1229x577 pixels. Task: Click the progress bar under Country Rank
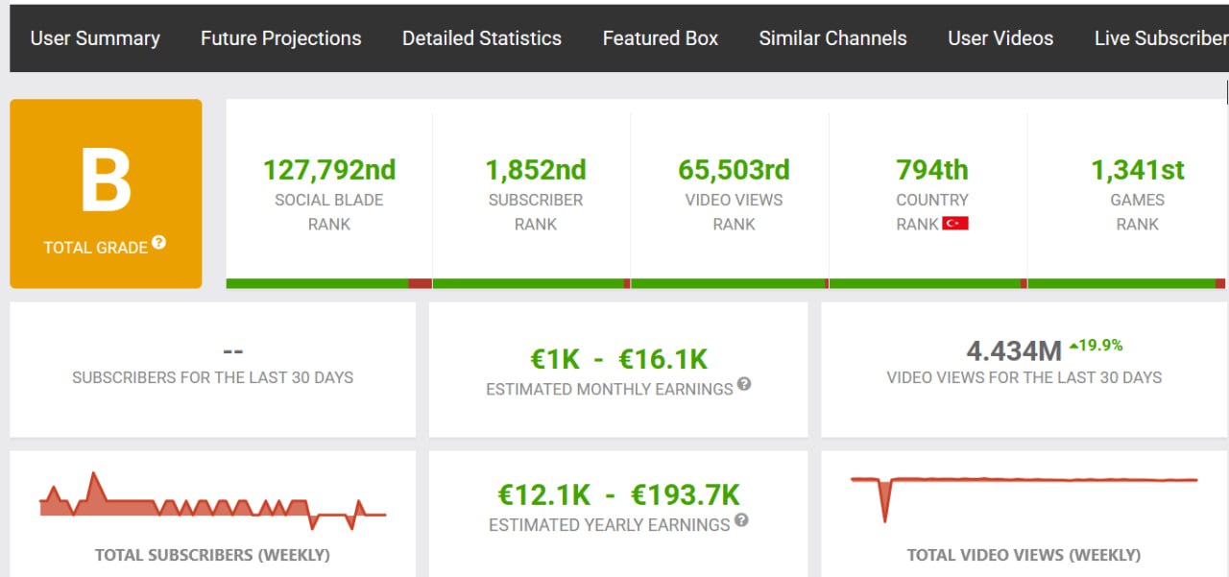click(x=928, y=283)
